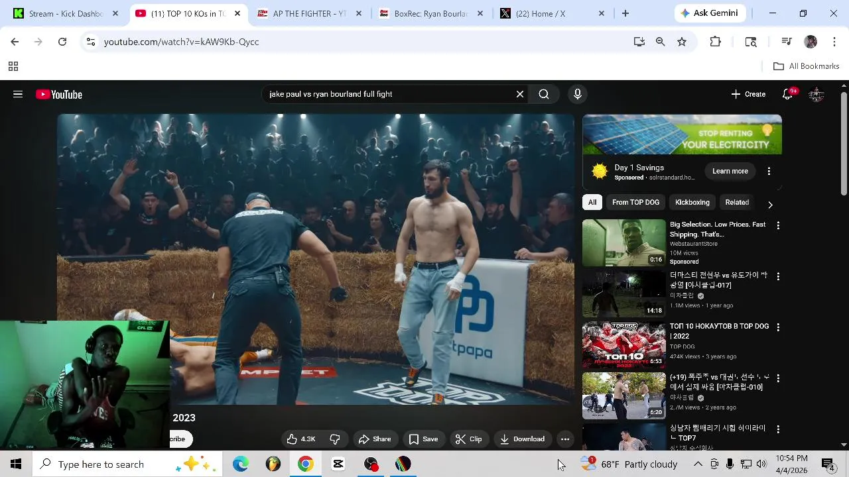The image size is (849, 477).
Task: Go back in browser history
Action: (15, 42)
